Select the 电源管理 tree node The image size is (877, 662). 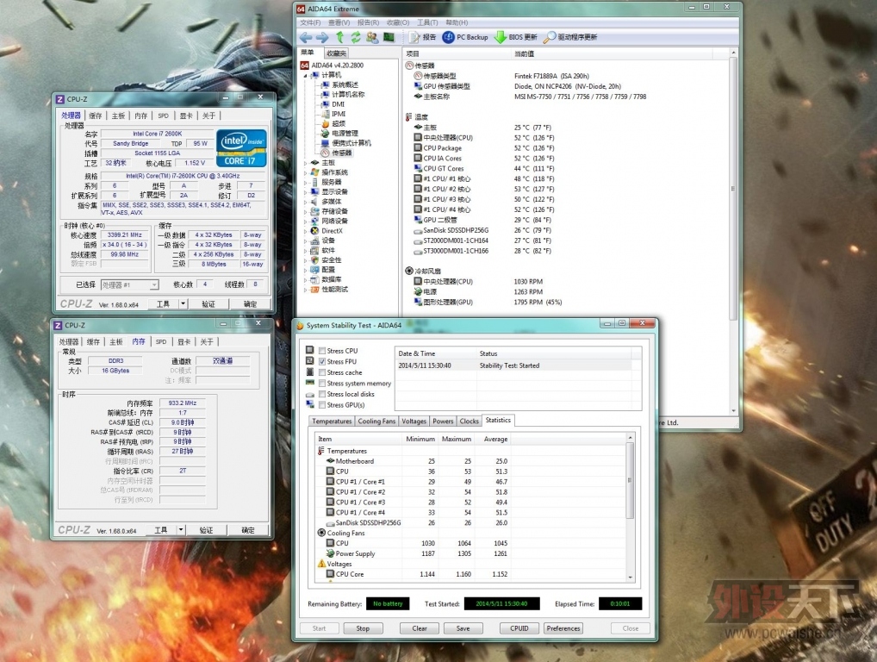click(x=345, y=134)
